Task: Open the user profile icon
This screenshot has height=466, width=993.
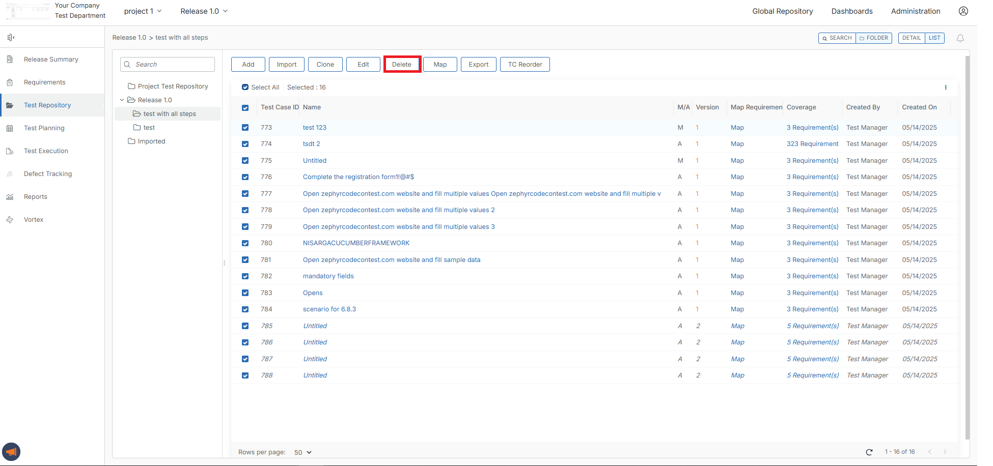Action: [x=963, y=11]
